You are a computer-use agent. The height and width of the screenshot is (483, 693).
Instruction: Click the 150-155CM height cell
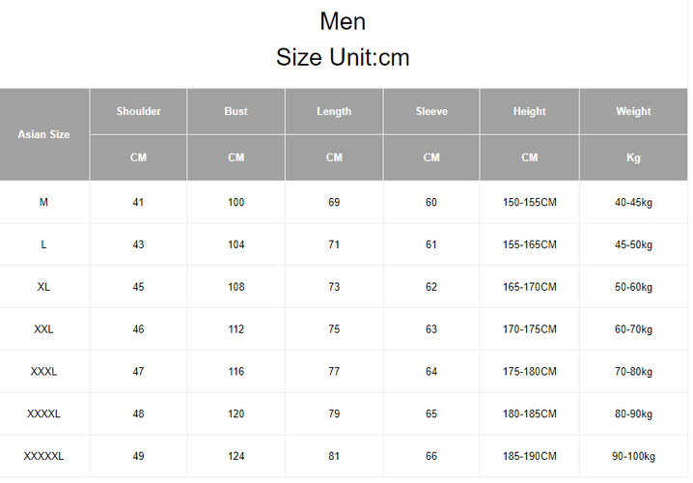[x=529, y=202]
